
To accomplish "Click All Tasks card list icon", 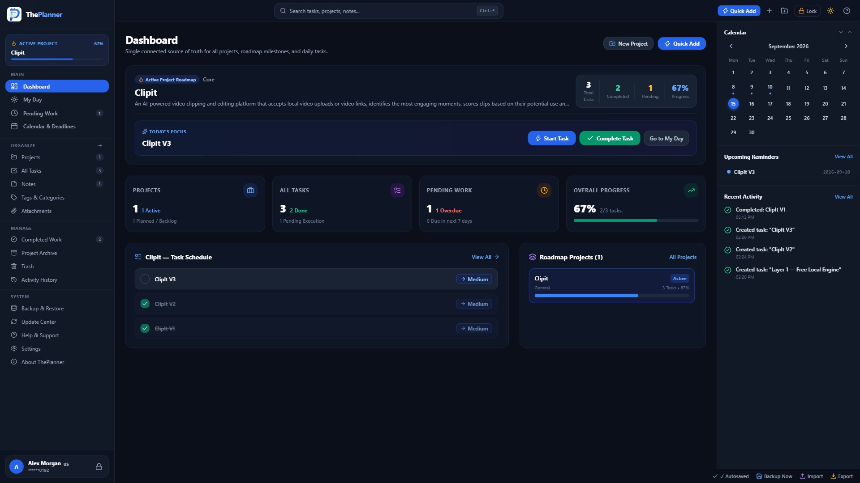I will pyautogui.click(x=397, y=190).
